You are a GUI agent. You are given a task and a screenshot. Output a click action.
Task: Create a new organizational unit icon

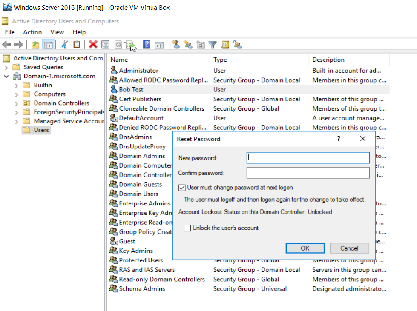point(201,44)
